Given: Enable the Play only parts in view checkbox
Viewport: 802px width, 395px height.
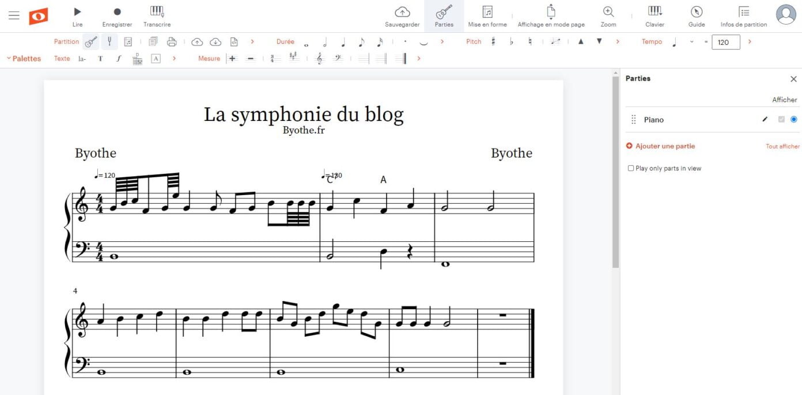Looking at the screenshot, I should (631, 168).
